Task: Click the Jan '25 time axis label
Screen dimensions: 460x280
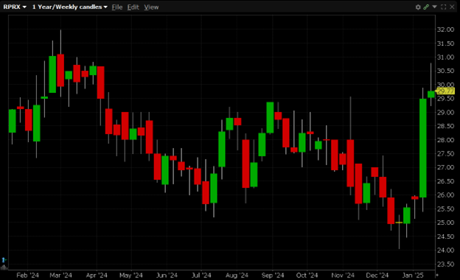Action: pos(413,276)
